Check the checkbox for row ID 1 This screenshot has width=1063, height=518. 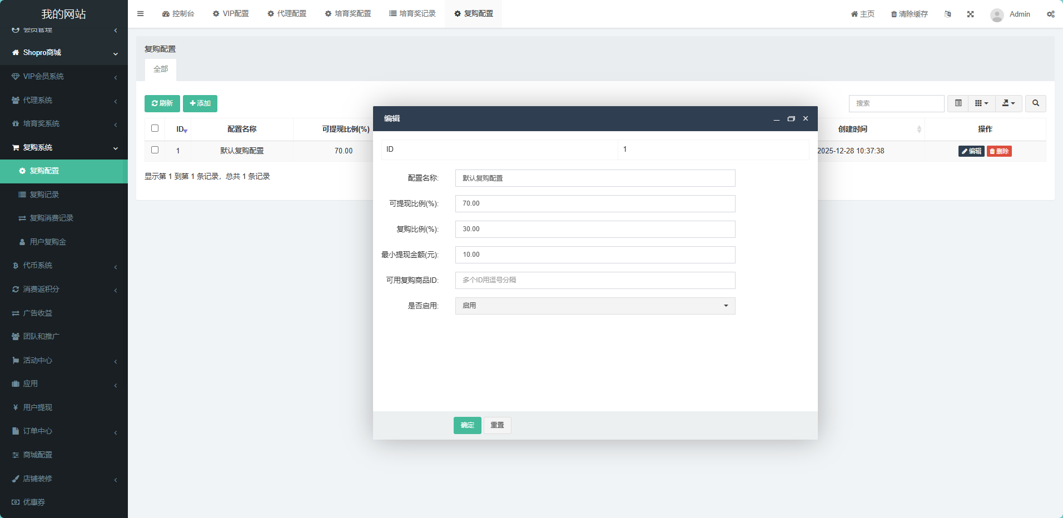tap(155, 150)
